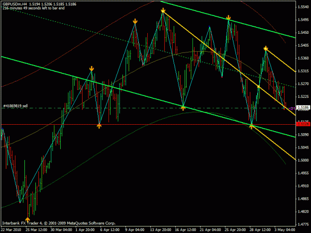Click the orange up arrow at the 28 Apr low on the red line
Image resolution: width=311 pixels, height=233 pixels.
pos(251,127)
